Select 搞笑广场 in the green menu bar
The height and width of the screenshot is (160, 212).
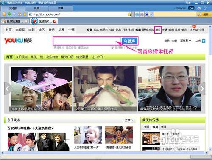coord(67,57)
